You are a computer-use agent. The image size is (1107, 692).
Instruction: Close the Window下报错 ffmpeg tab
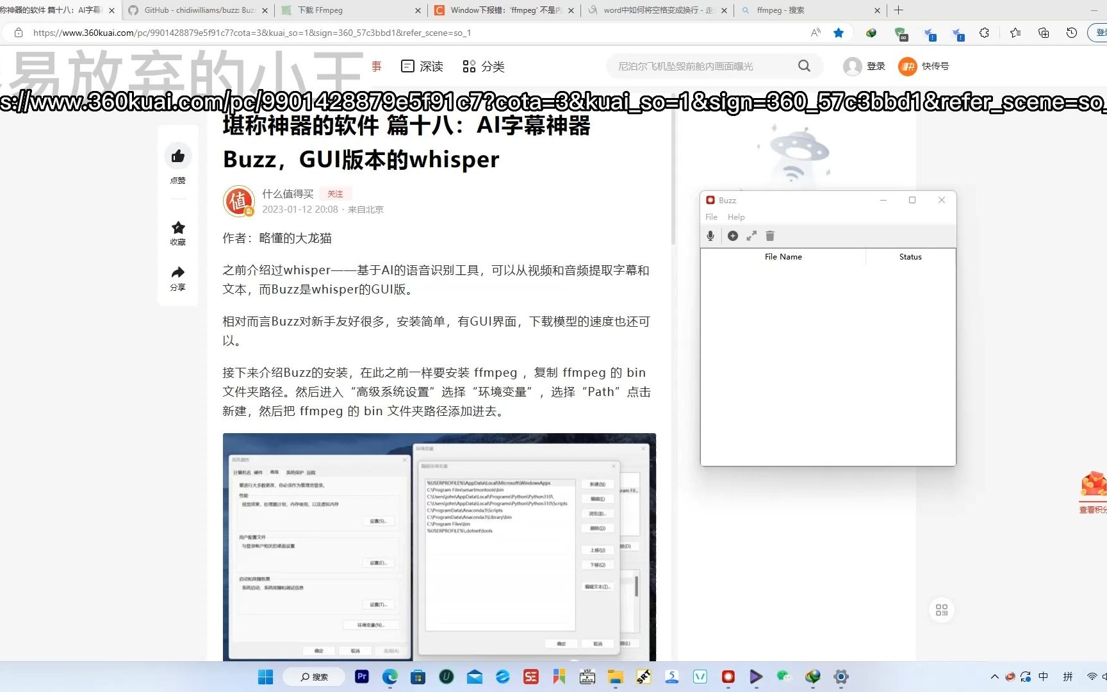pyautogui.click(x=571, y=10)
